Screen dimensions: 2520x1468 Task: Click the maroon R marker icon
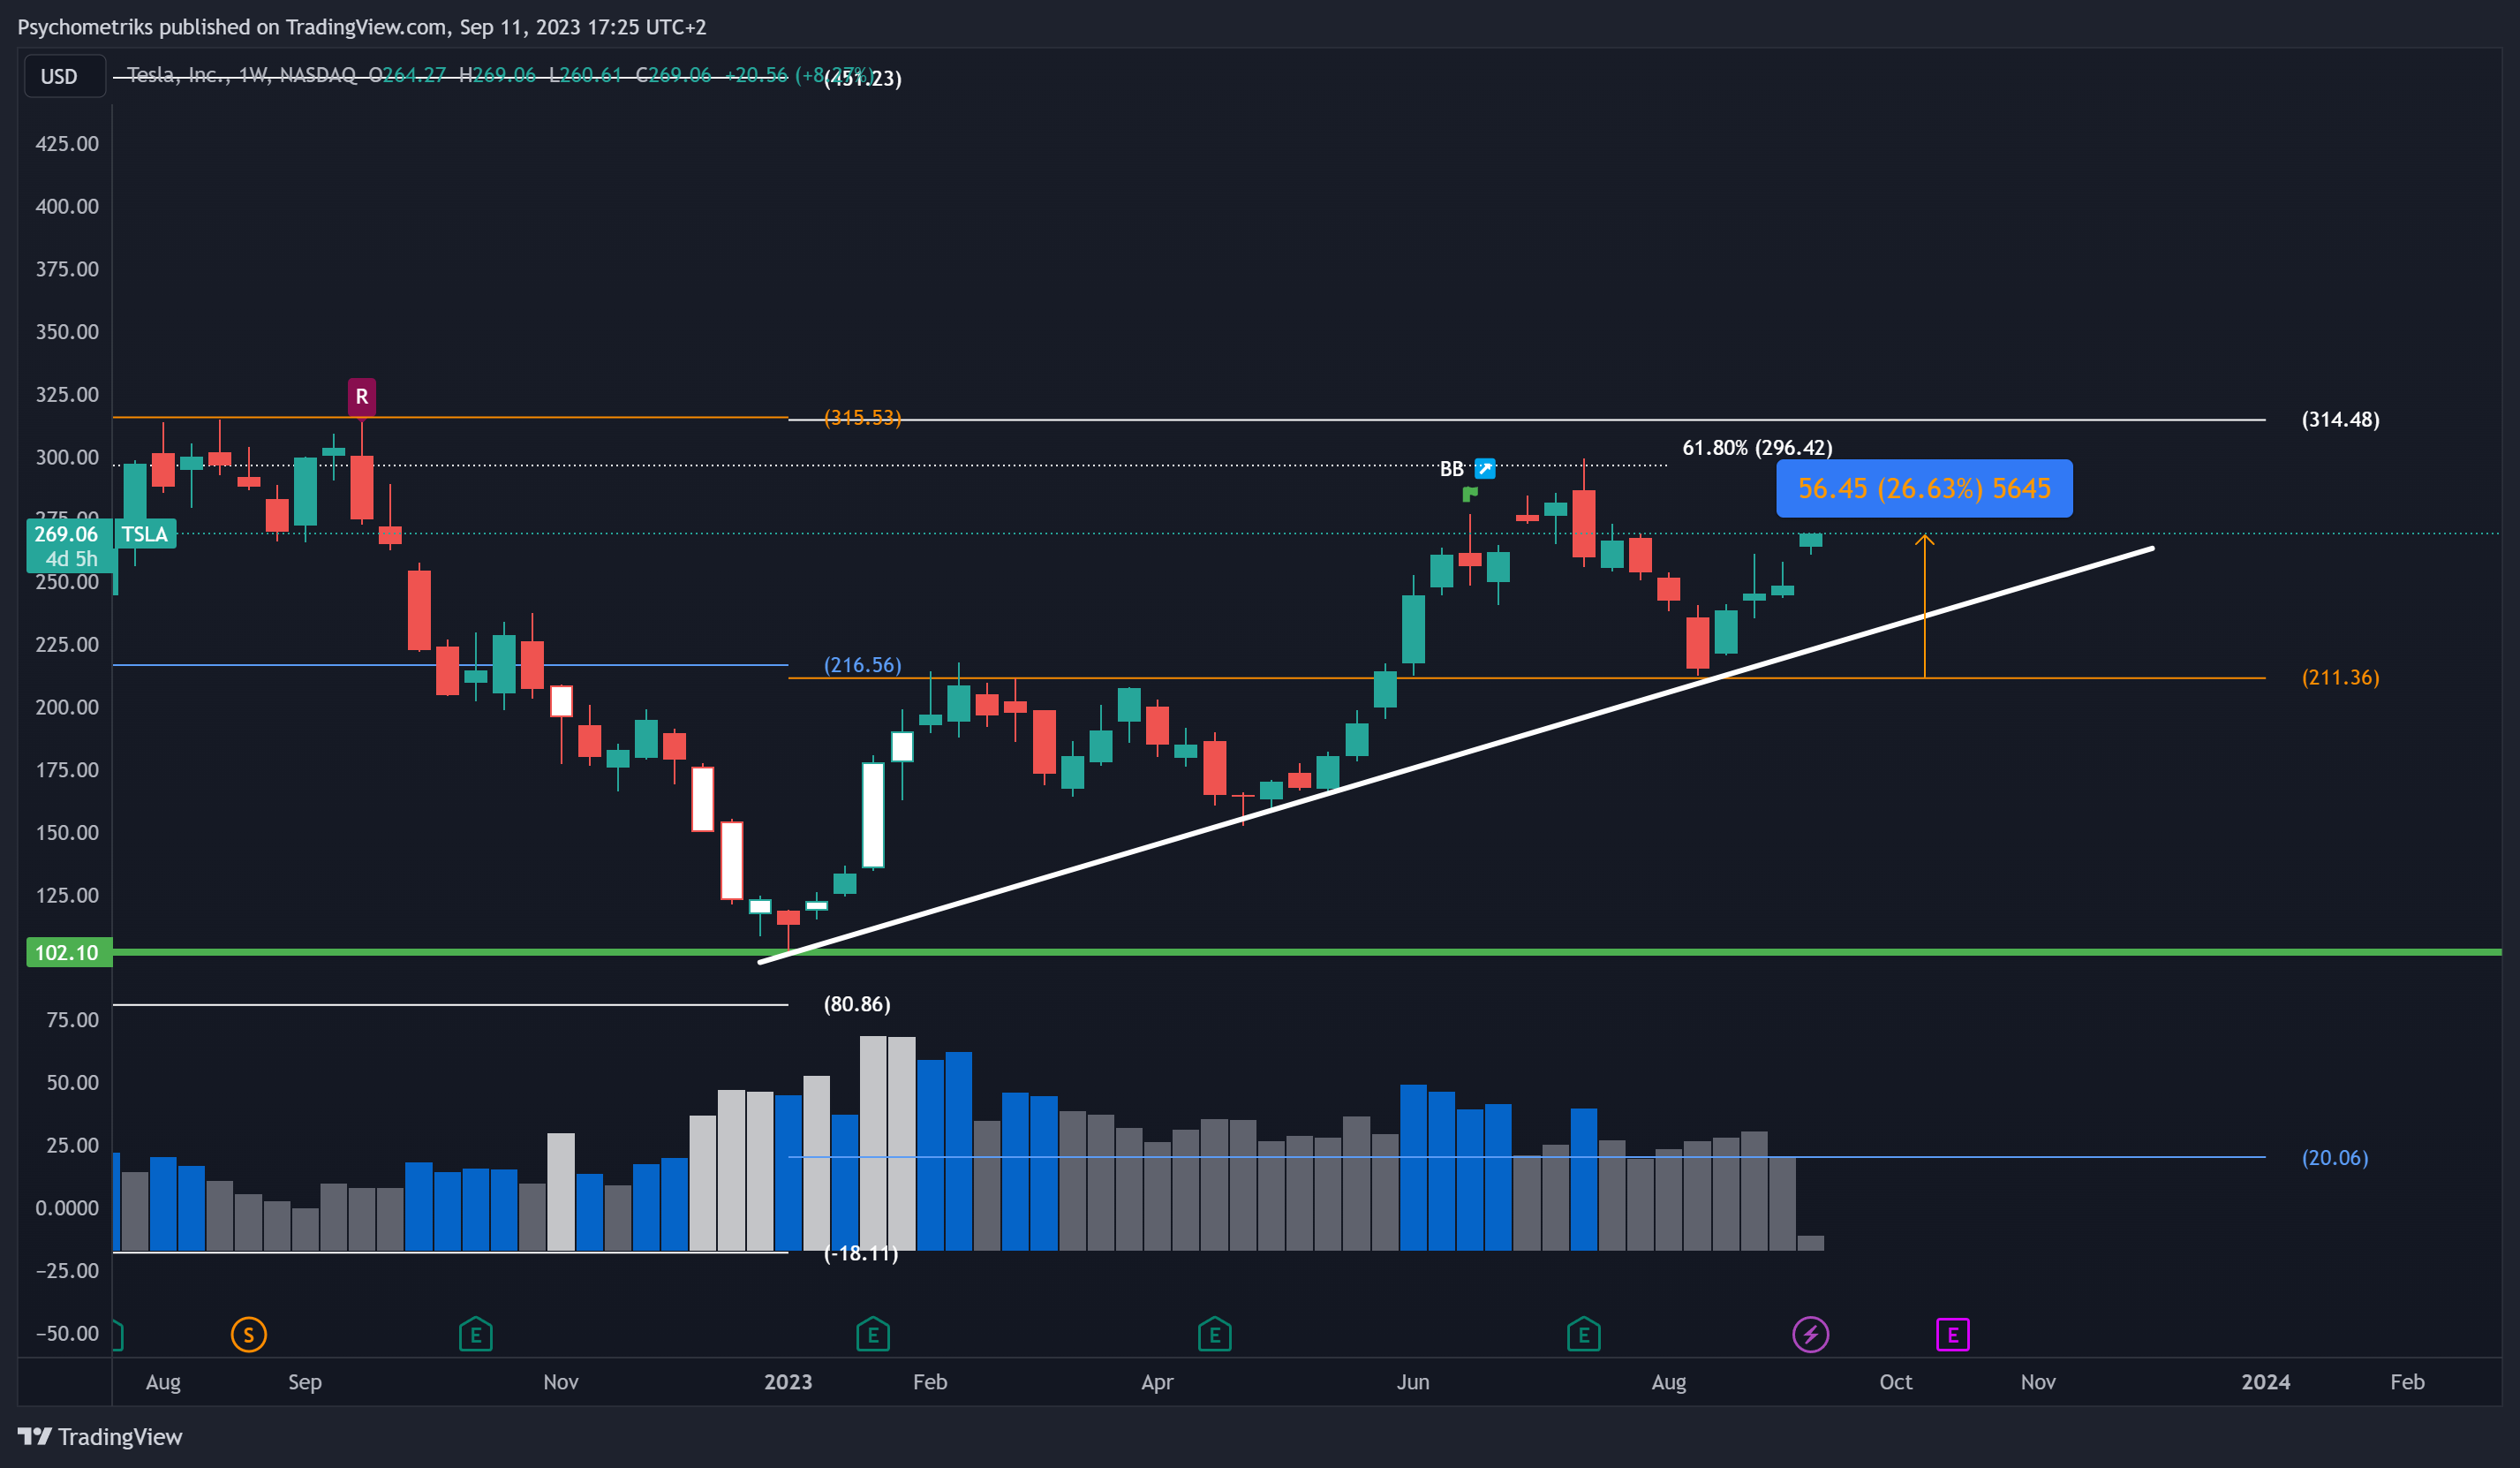coord(361,397)
